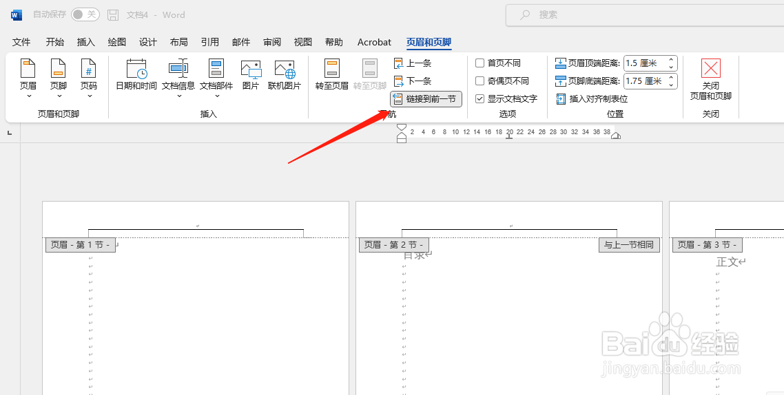Click the 与上一节相同 tag
The width and height of the screenshot is (784, 395).
pyautogui.click(x=629, y=245)
